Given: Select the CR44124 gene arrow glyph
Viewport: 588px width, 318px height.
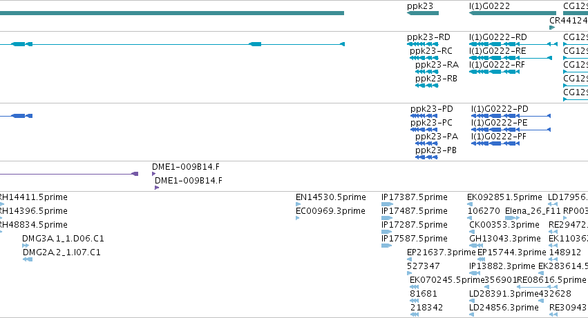Looking at the screenshot, I should [x=552, y=28].
